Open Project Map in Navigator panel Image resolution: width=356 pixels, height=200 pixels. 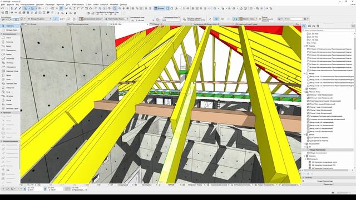pos(304,26)
